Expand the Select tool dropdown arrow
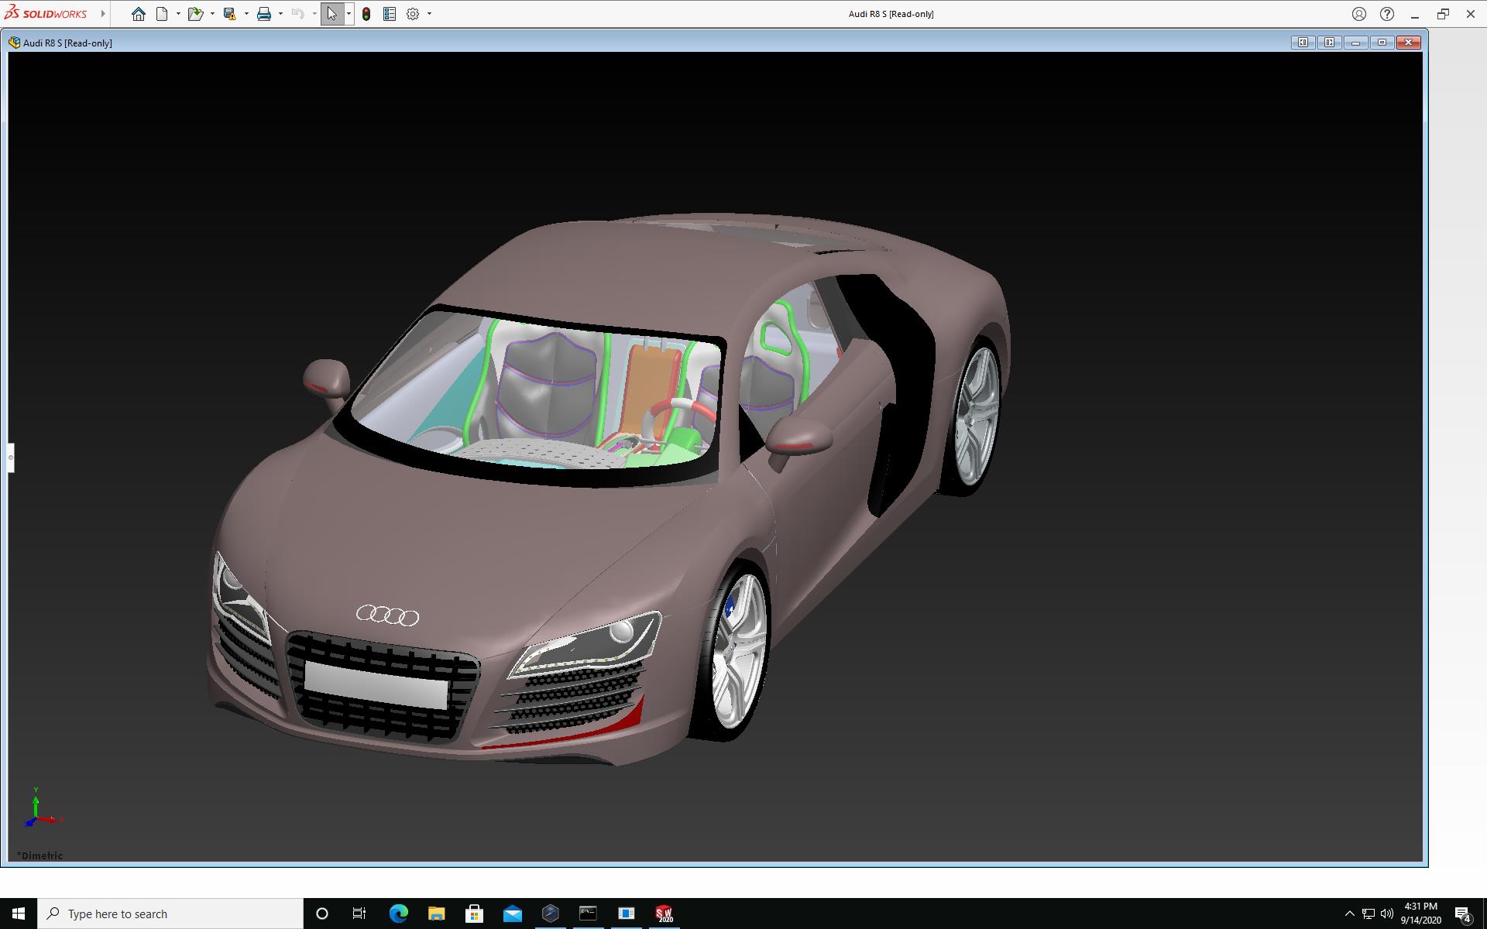The height and width of the screenshot is (929, 1487). pyautogui.click(x=349, y=14)
